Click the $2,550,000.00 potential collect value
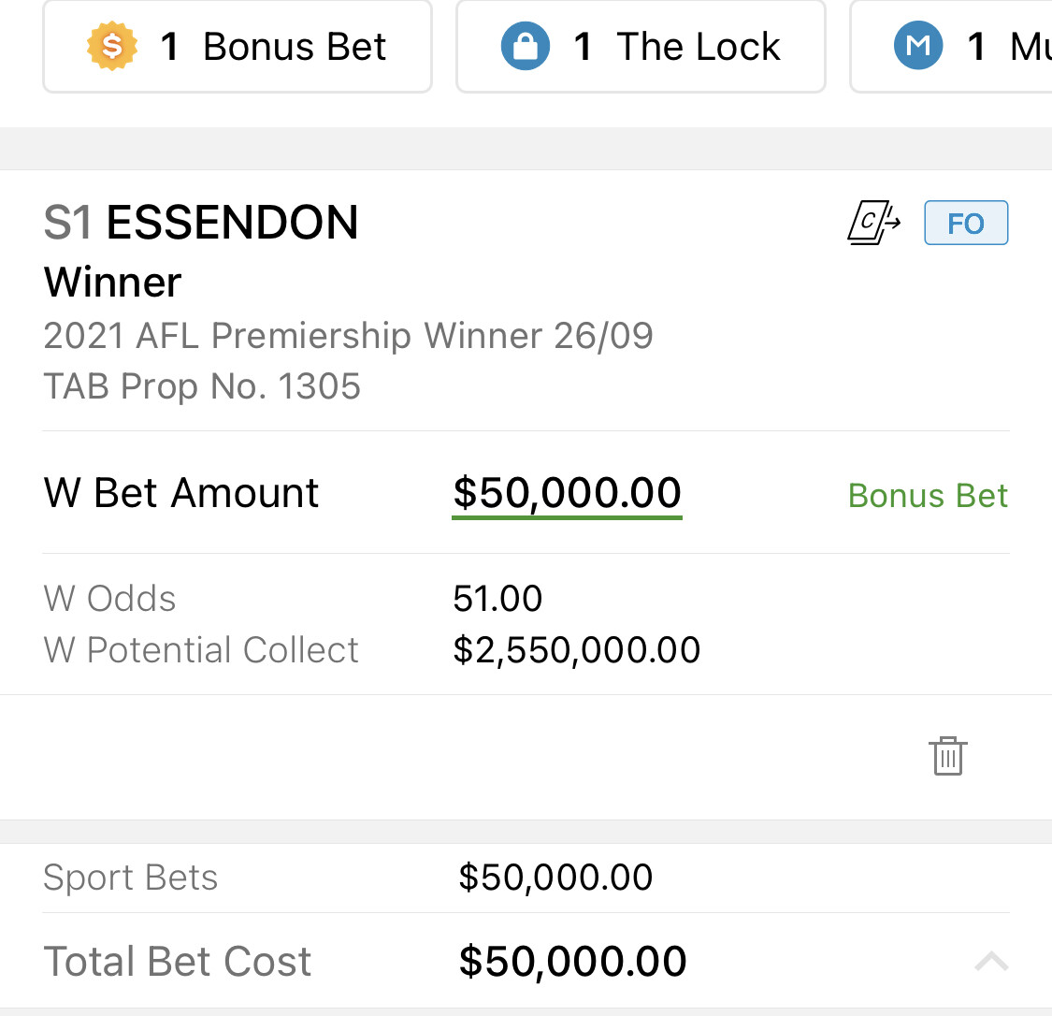The image size is (1052, 1016). click(576, 650)
